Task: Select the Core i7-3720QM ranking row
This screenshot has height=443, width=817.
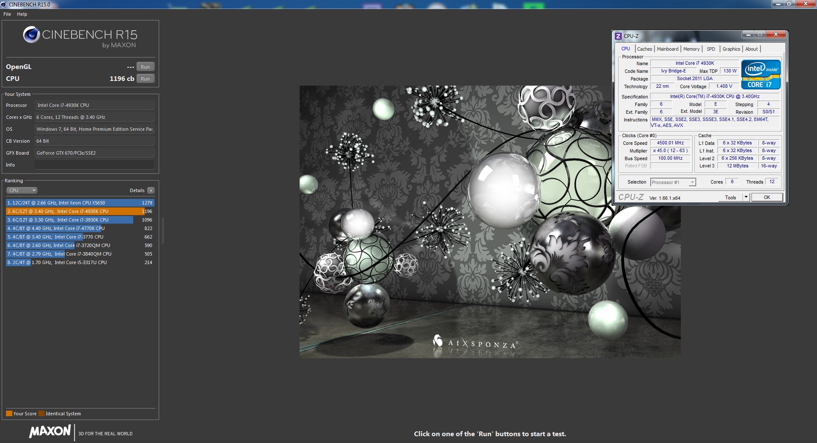Action: pos(80,245)
